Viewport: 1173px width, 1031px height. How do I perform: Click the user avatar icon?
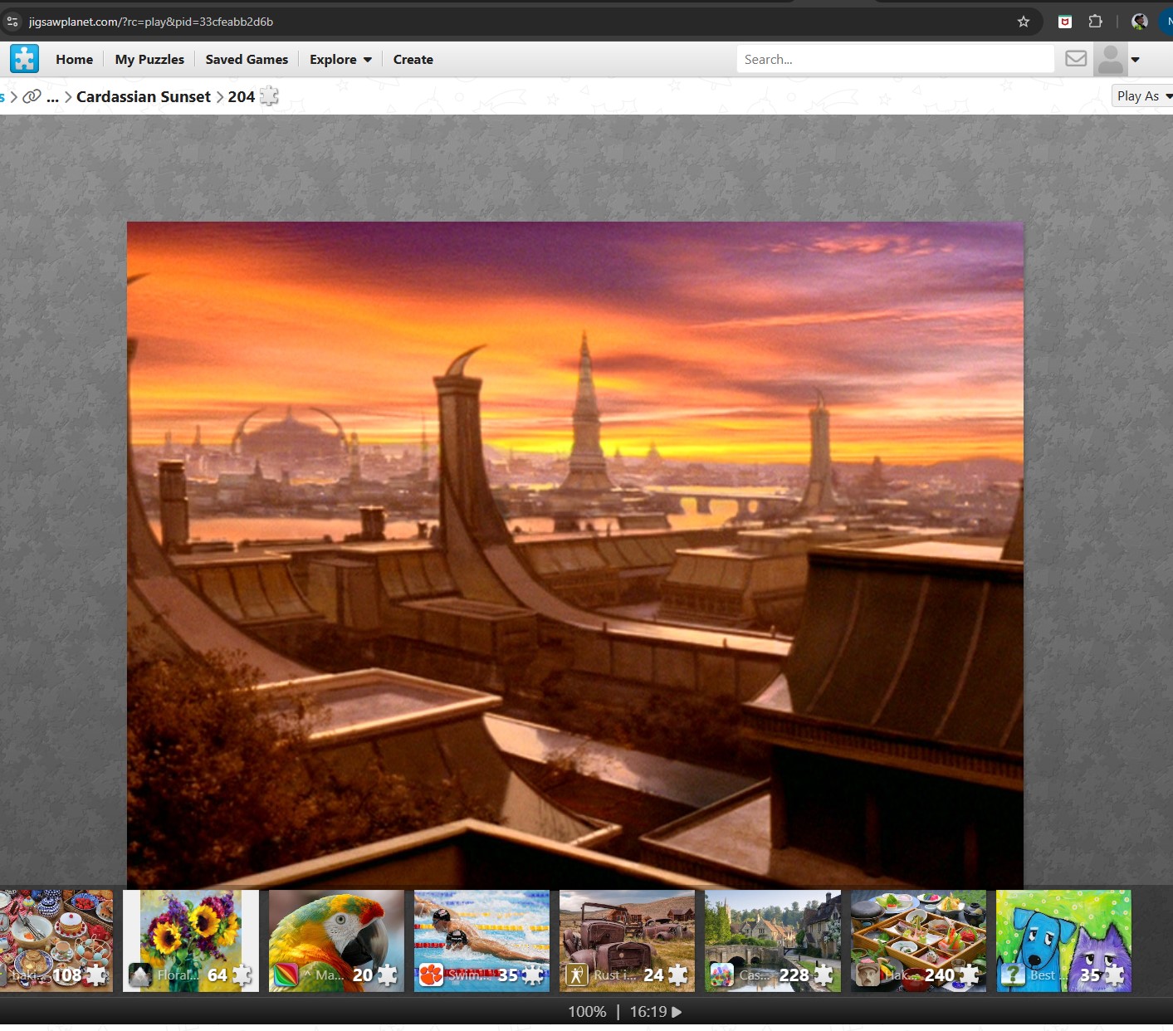click(x=1110, y=60)
